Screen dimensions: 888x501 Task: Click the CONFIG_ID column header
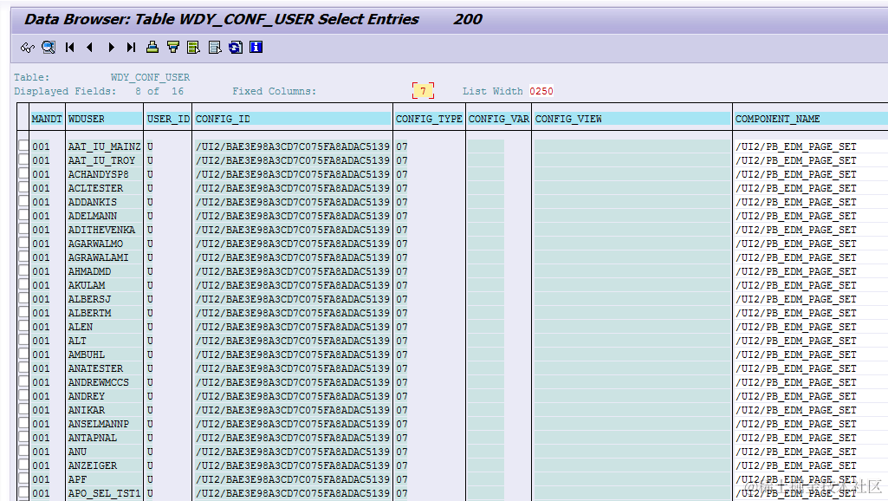(x=293, y=119)
